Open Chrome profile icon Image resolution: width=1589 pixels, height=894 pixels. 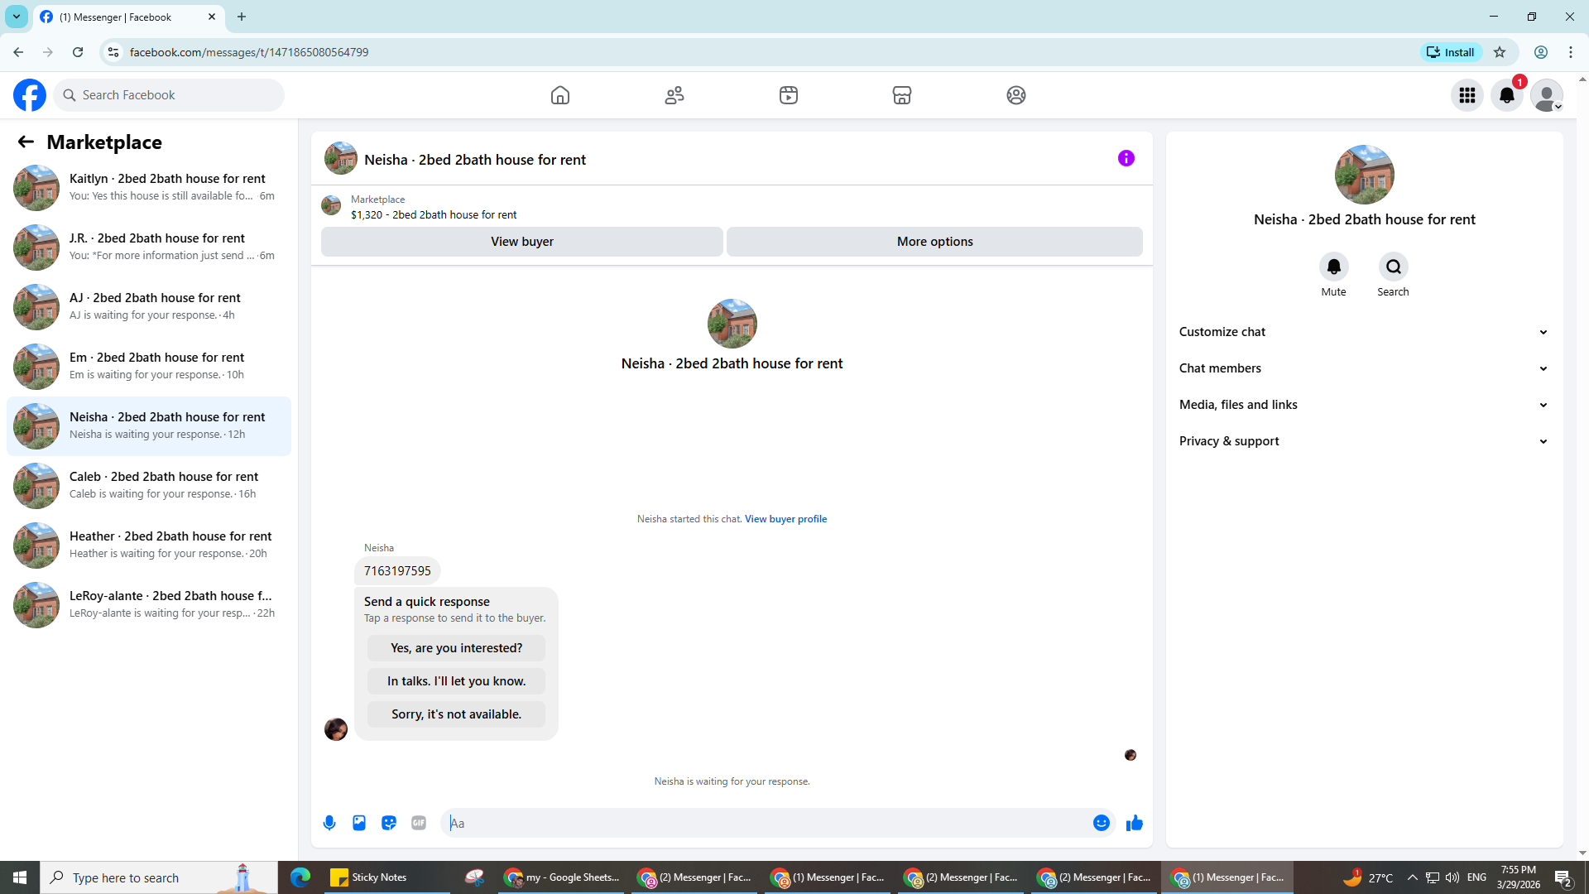click(x=1541, y=52)
